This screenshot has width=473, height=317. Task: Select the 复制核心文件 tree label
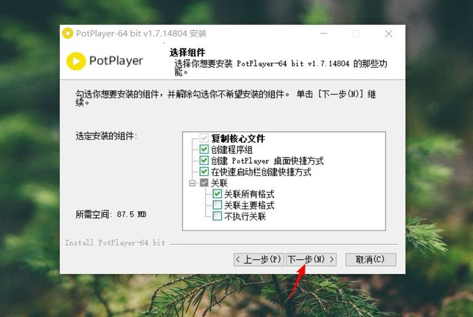pos(238,138)
